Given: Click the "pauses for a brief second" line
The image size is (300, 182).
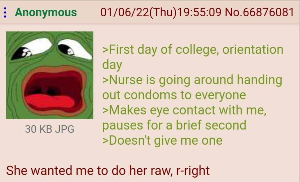Looking at the screenshot, I should tap(174, 125).
